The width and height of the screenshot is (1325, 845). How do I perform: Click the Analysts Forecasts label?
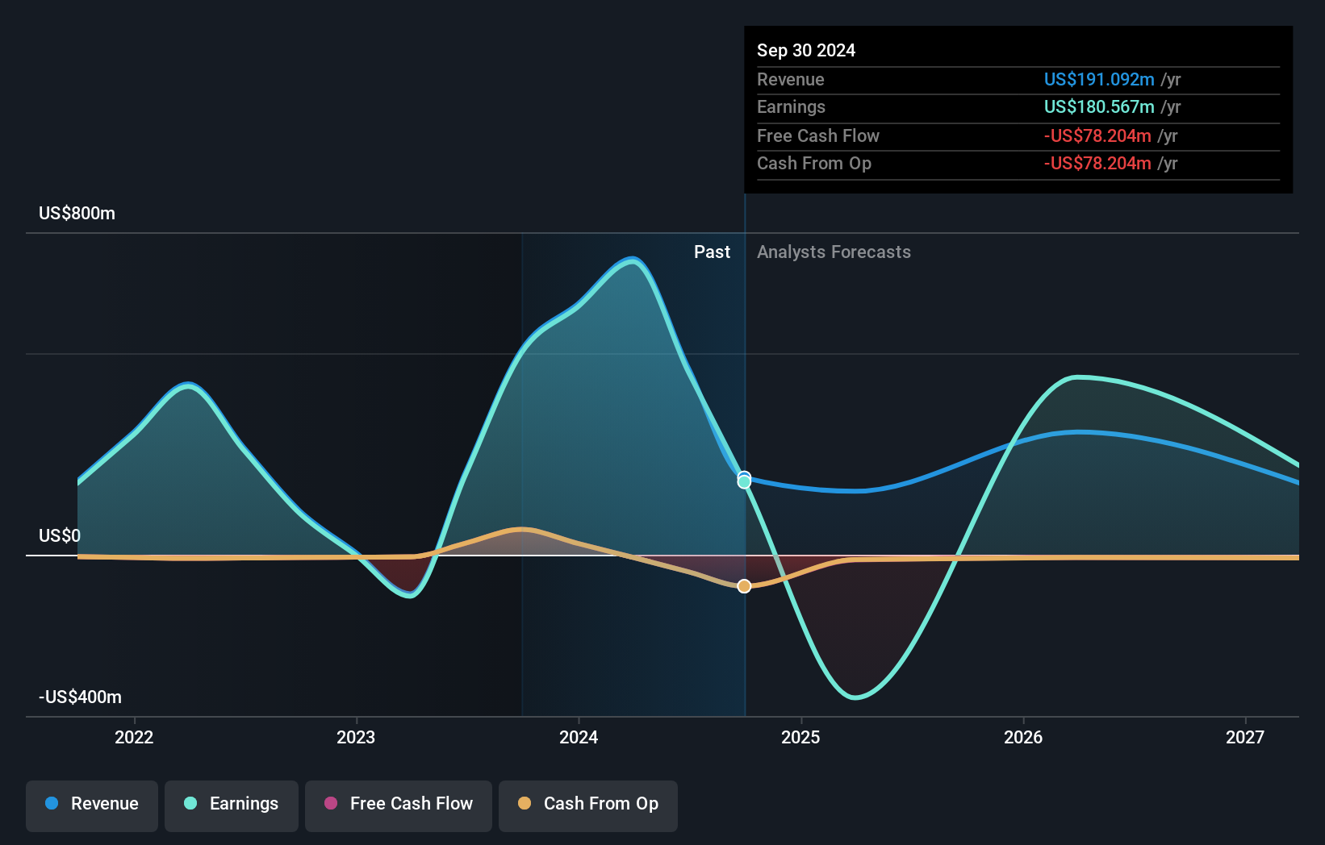coord(834,252)
